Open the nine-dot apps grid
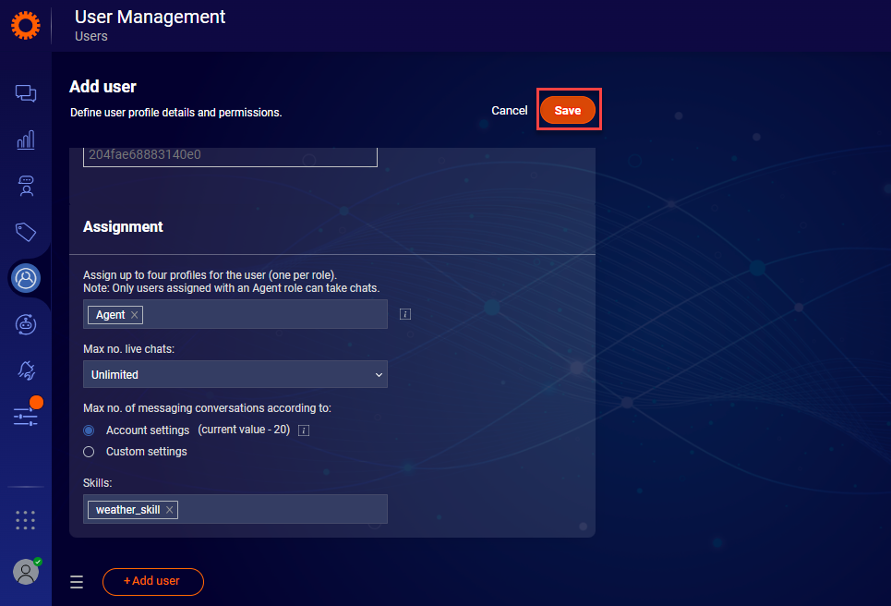The height and width of the screenshot is (606, 891). [x=26, y=520]
